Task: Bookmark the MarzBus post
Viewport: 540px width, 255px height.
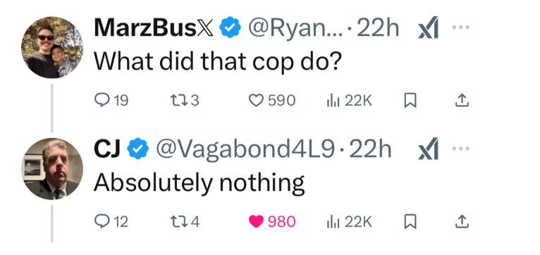Action: click(x=410, y=101)
